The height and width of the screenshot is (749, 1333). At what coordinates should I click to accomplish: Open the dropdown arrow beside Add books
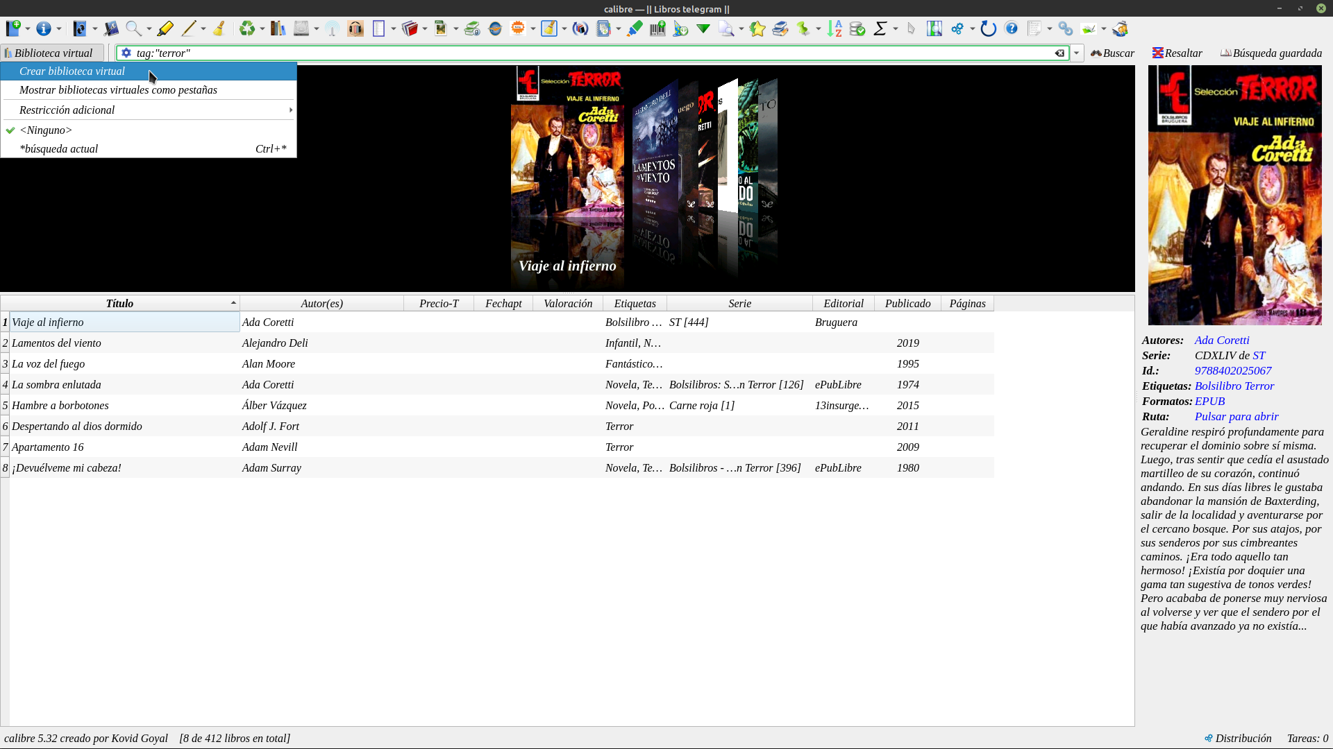click(28, 28)
